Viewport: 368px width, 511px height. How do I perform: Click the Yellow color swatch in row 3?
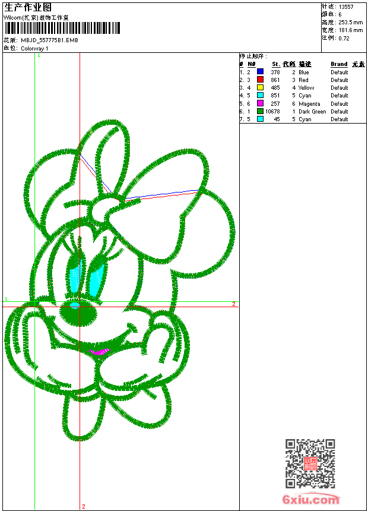click(x=260, y=87)
